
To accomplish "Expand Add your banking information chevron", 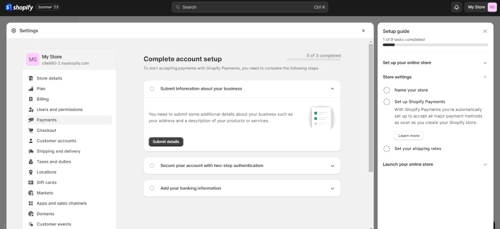I will tap(332, 188).
